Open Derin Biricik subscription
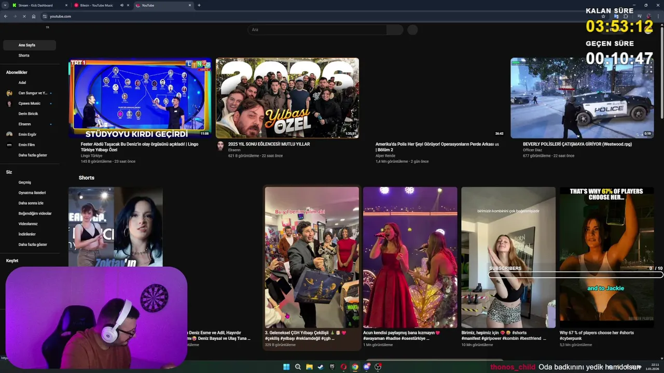 [x=29, y=114]
